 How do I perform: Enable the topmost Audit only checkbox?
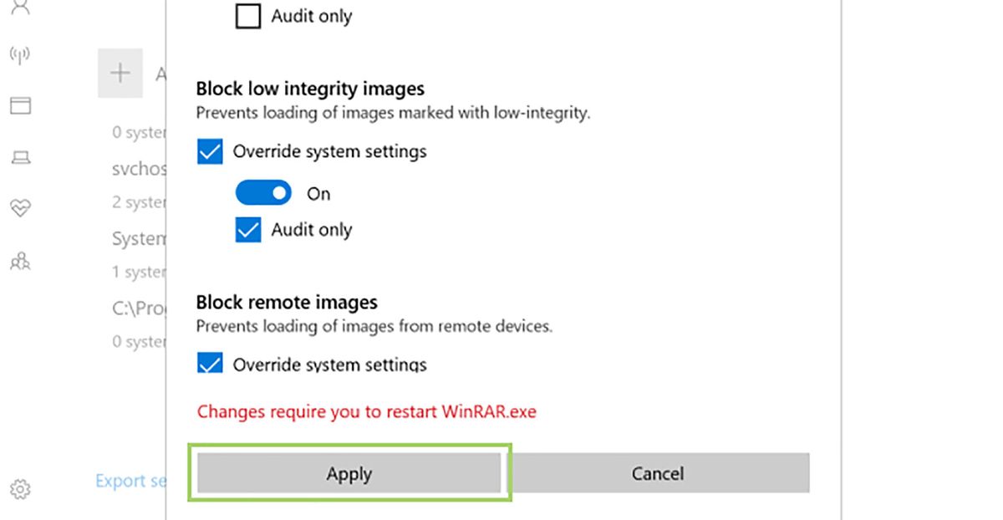coord(247,15)
